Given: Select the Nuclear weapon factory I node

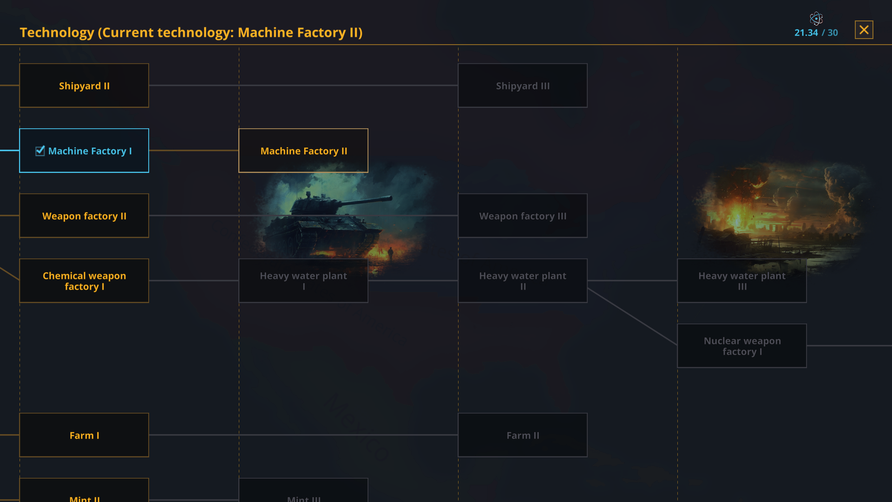Looking at the screenshot, I should tap(741, 346).
